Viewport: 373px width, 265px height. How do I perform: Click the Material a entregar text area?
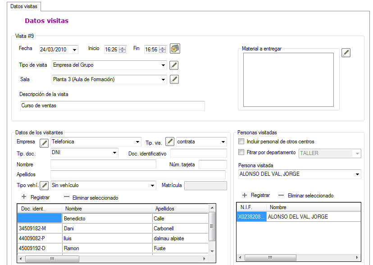coord(288,80)
